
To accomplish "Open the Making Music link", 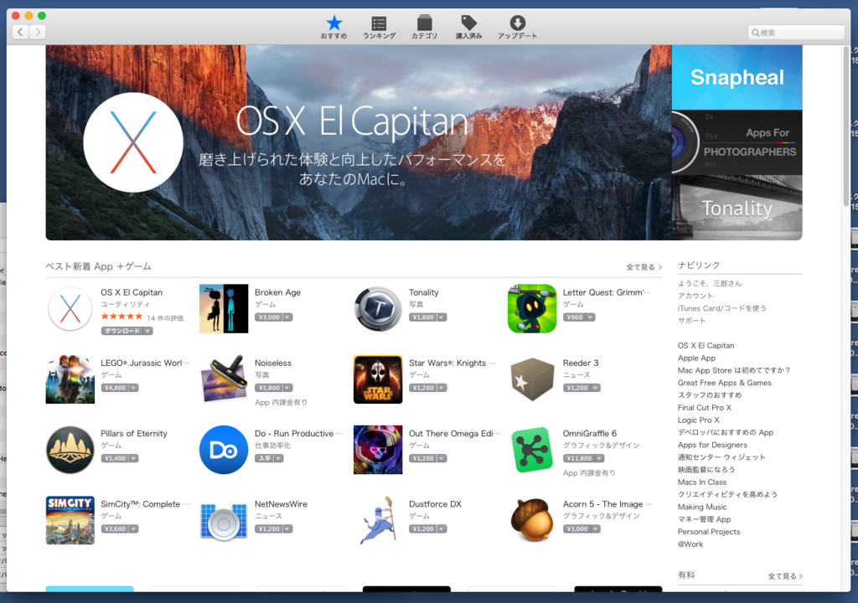I will click(x=702, y=508).
